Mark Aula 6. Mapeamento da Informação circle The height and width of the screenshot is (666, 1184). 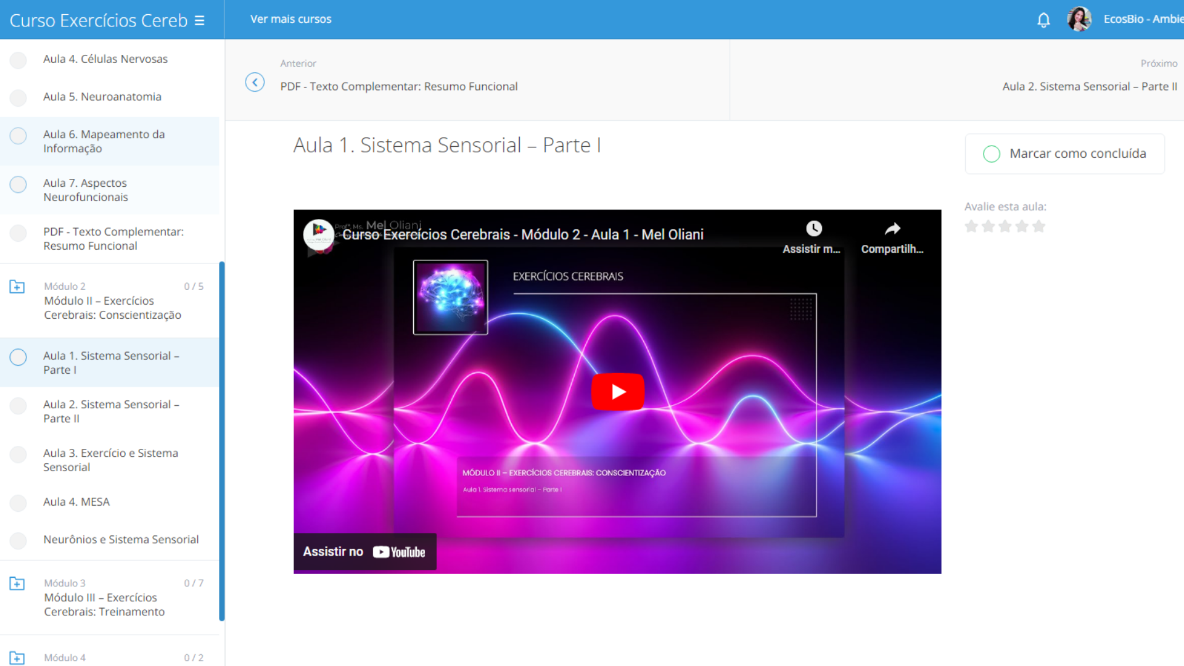click(18, 136)
